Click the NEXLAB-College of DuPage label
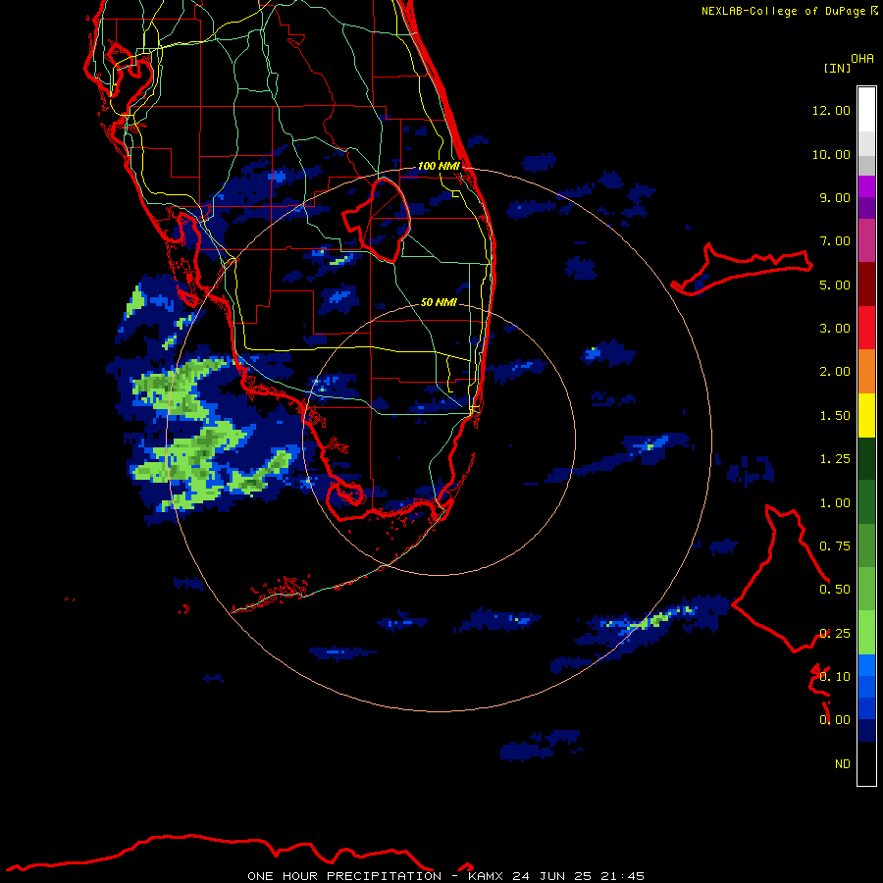 coord(784,11)
